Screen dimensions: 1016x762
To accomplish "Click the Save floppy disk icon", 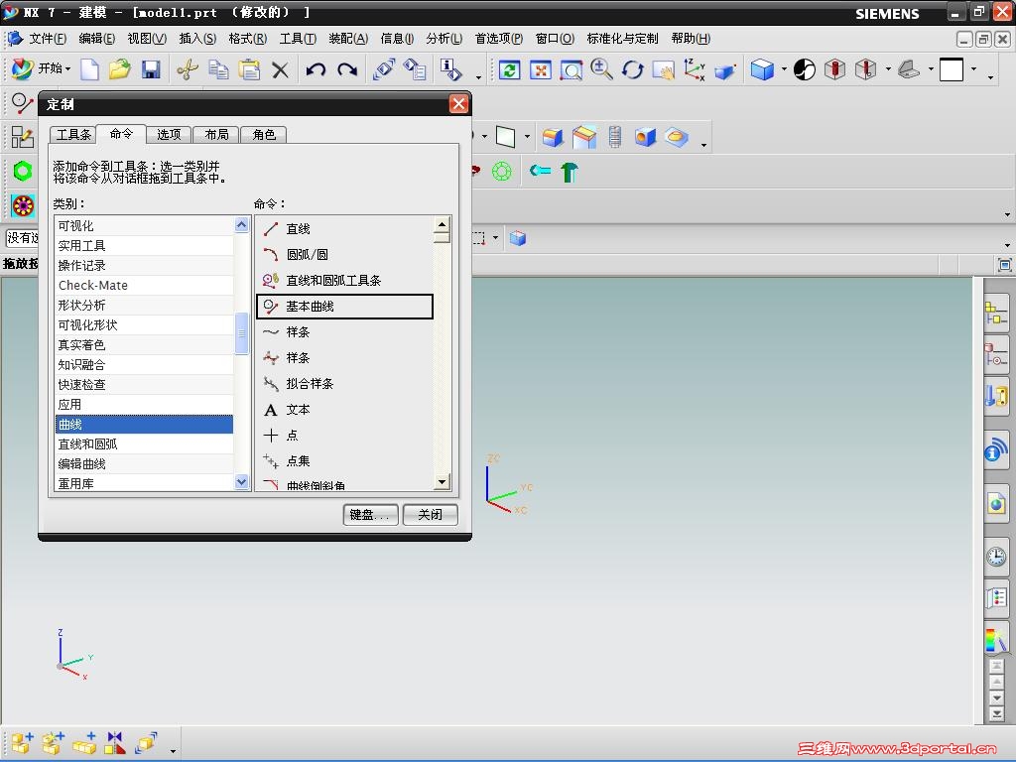I will [151, 69].
